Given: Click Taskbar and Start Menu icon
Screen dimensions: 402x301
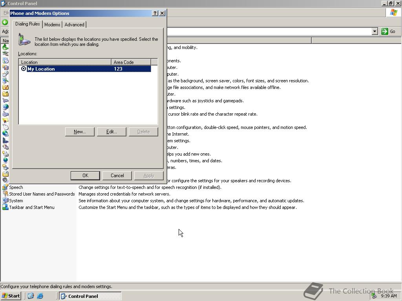Looking at the screenshot, I should (5, 207).
